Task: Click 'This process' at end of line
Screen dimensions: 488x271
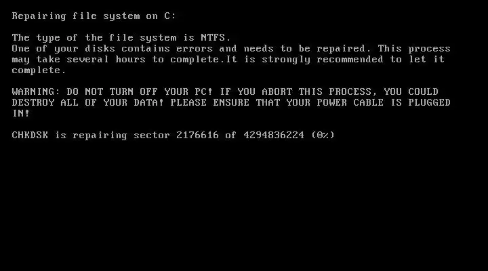Action: point(414,49)
